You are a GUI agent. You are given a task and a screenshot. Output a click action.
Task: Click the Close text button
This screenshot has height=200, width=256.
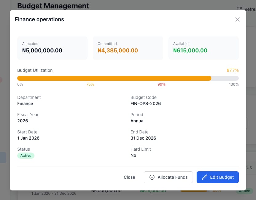tap(129, 177)
